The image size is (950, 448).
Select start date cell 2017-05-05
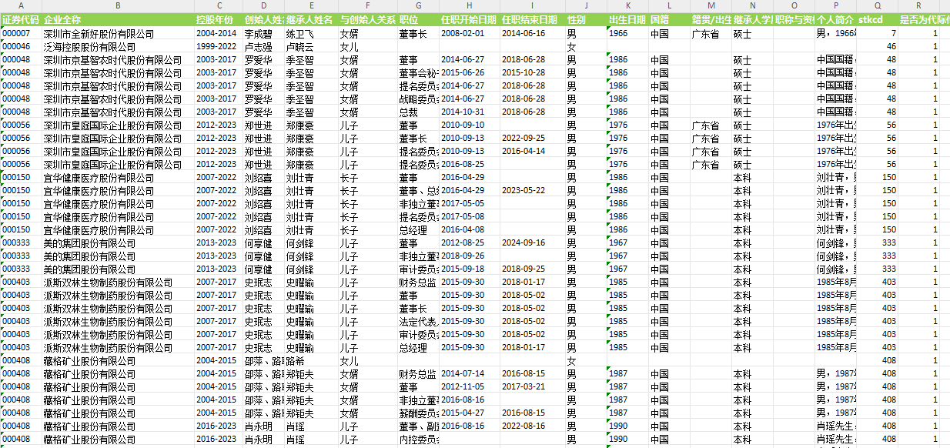pos(470,204)
